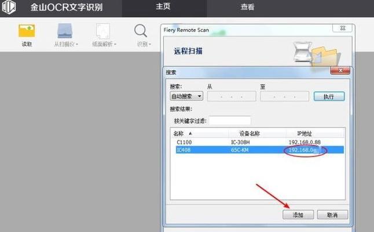Image resolution: width=374 pixels, height=232 pixels.
Task: Close the Fiery Remote Scan window
Action: click(x=343, y=28)
